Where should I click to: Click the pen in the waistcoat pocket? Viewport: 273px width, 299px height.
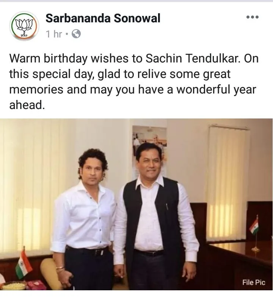pyautogui.click(x=167, y=207)
